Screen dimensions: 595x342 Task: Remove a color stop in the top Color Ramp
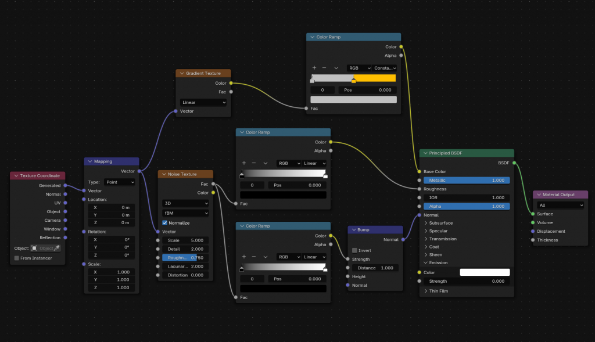(324, 68)
